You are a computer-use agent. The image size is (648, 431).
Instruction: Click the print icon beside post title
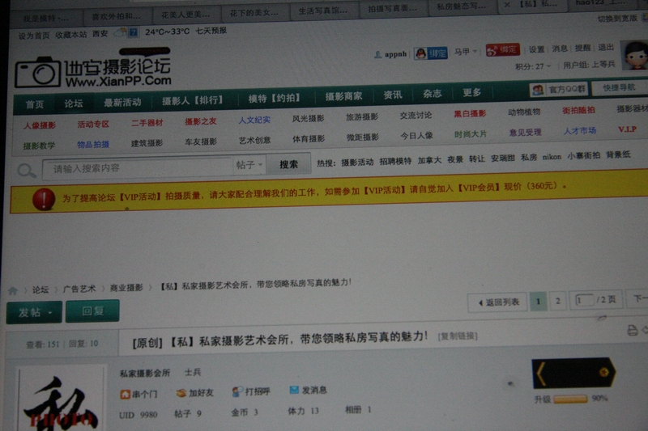[632, 330]
